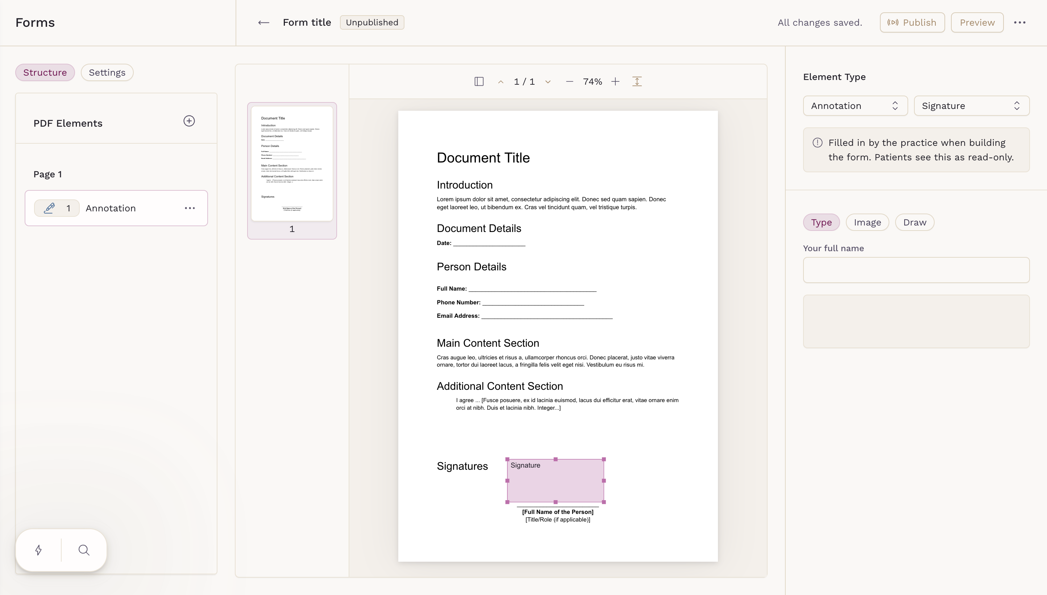The width and height of the screenshot is (1047, 595).
Task: Go to previous page with up chevron
Action: (x=500, y=81)
